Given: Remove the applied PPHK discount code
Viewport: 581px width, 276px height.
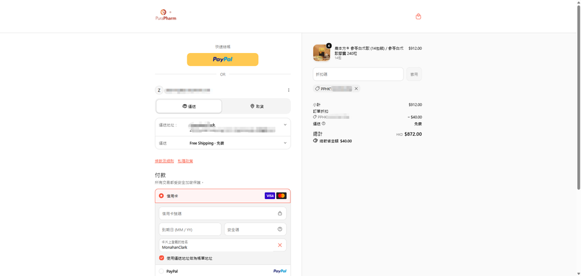Looking at the screenshot, I should tap(356, 89).
